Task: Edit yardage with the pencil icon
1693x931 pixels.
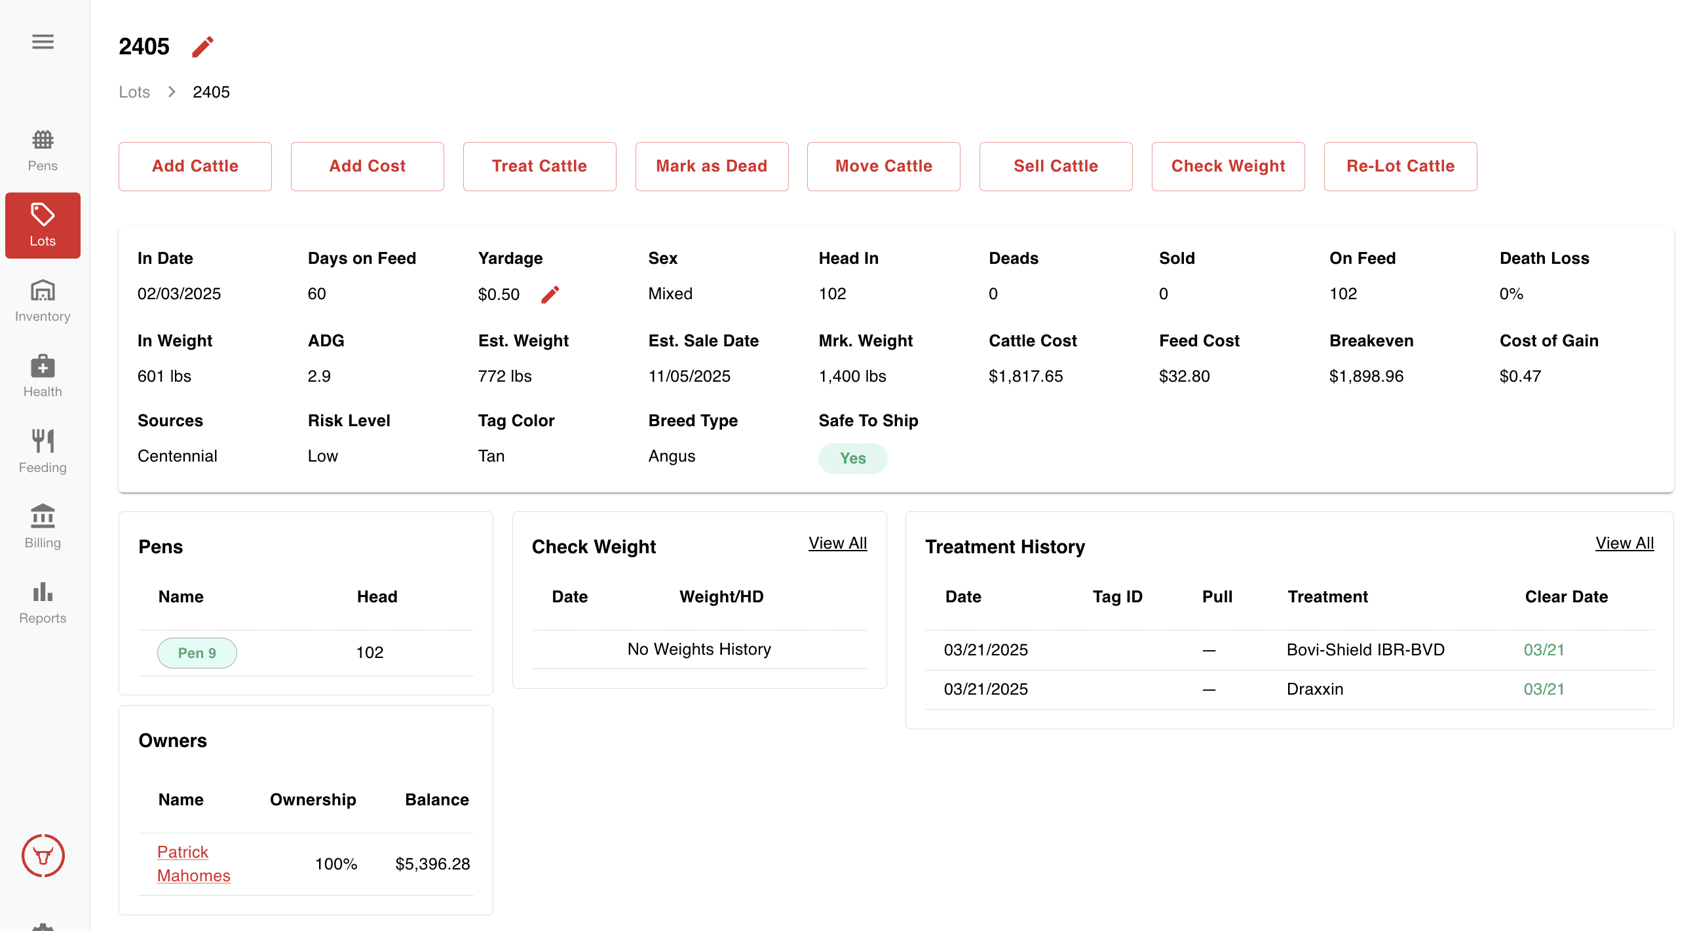Action: point(550,294)
